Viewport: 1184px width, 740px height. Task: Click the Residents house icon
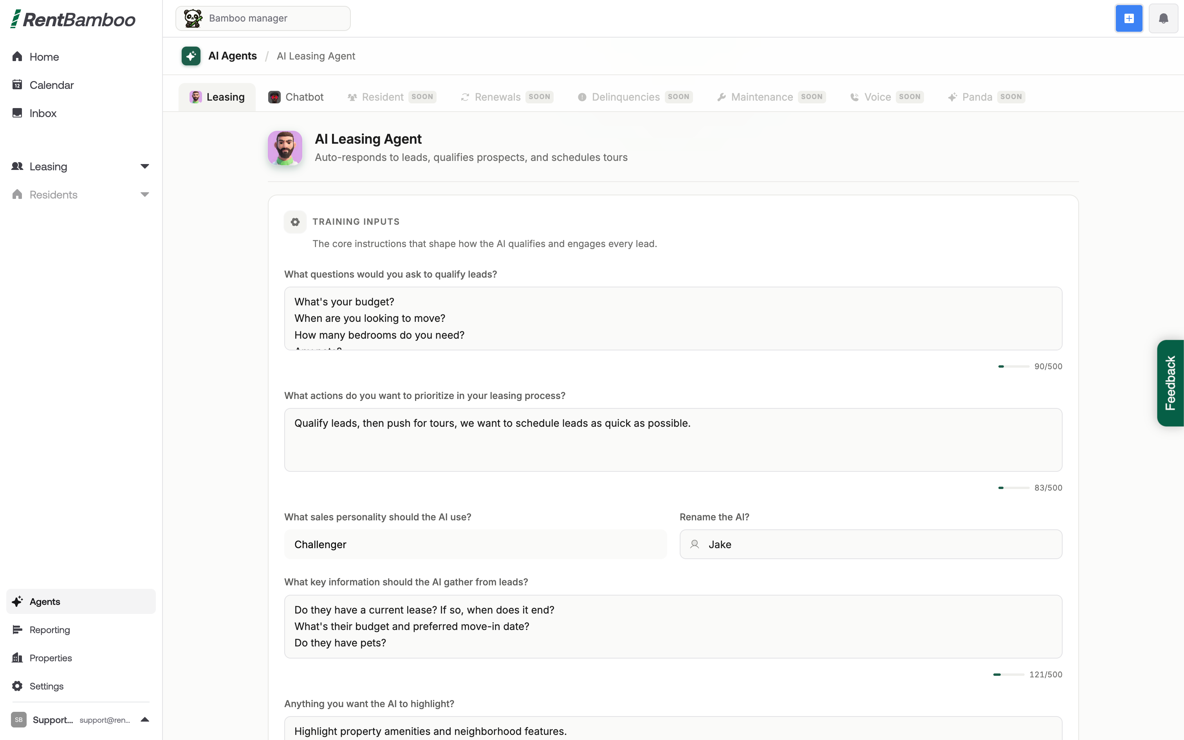(17, 195)
